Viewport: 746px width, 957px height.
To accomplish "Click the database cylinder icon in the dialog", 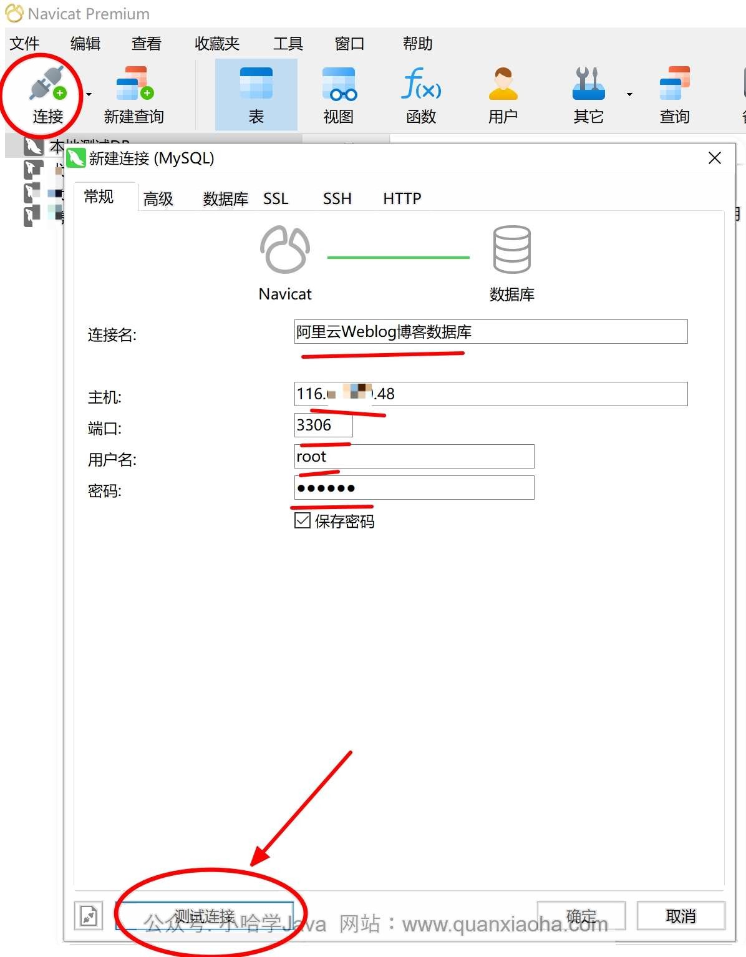I will tap(511, 250).
